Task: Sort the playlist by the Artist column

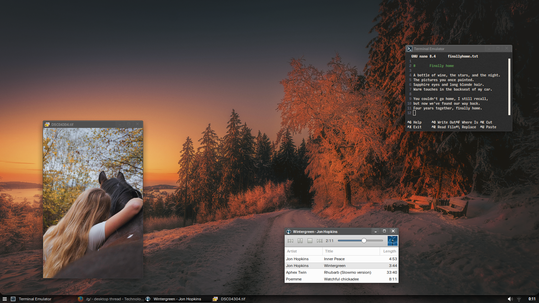Action: 304,251
